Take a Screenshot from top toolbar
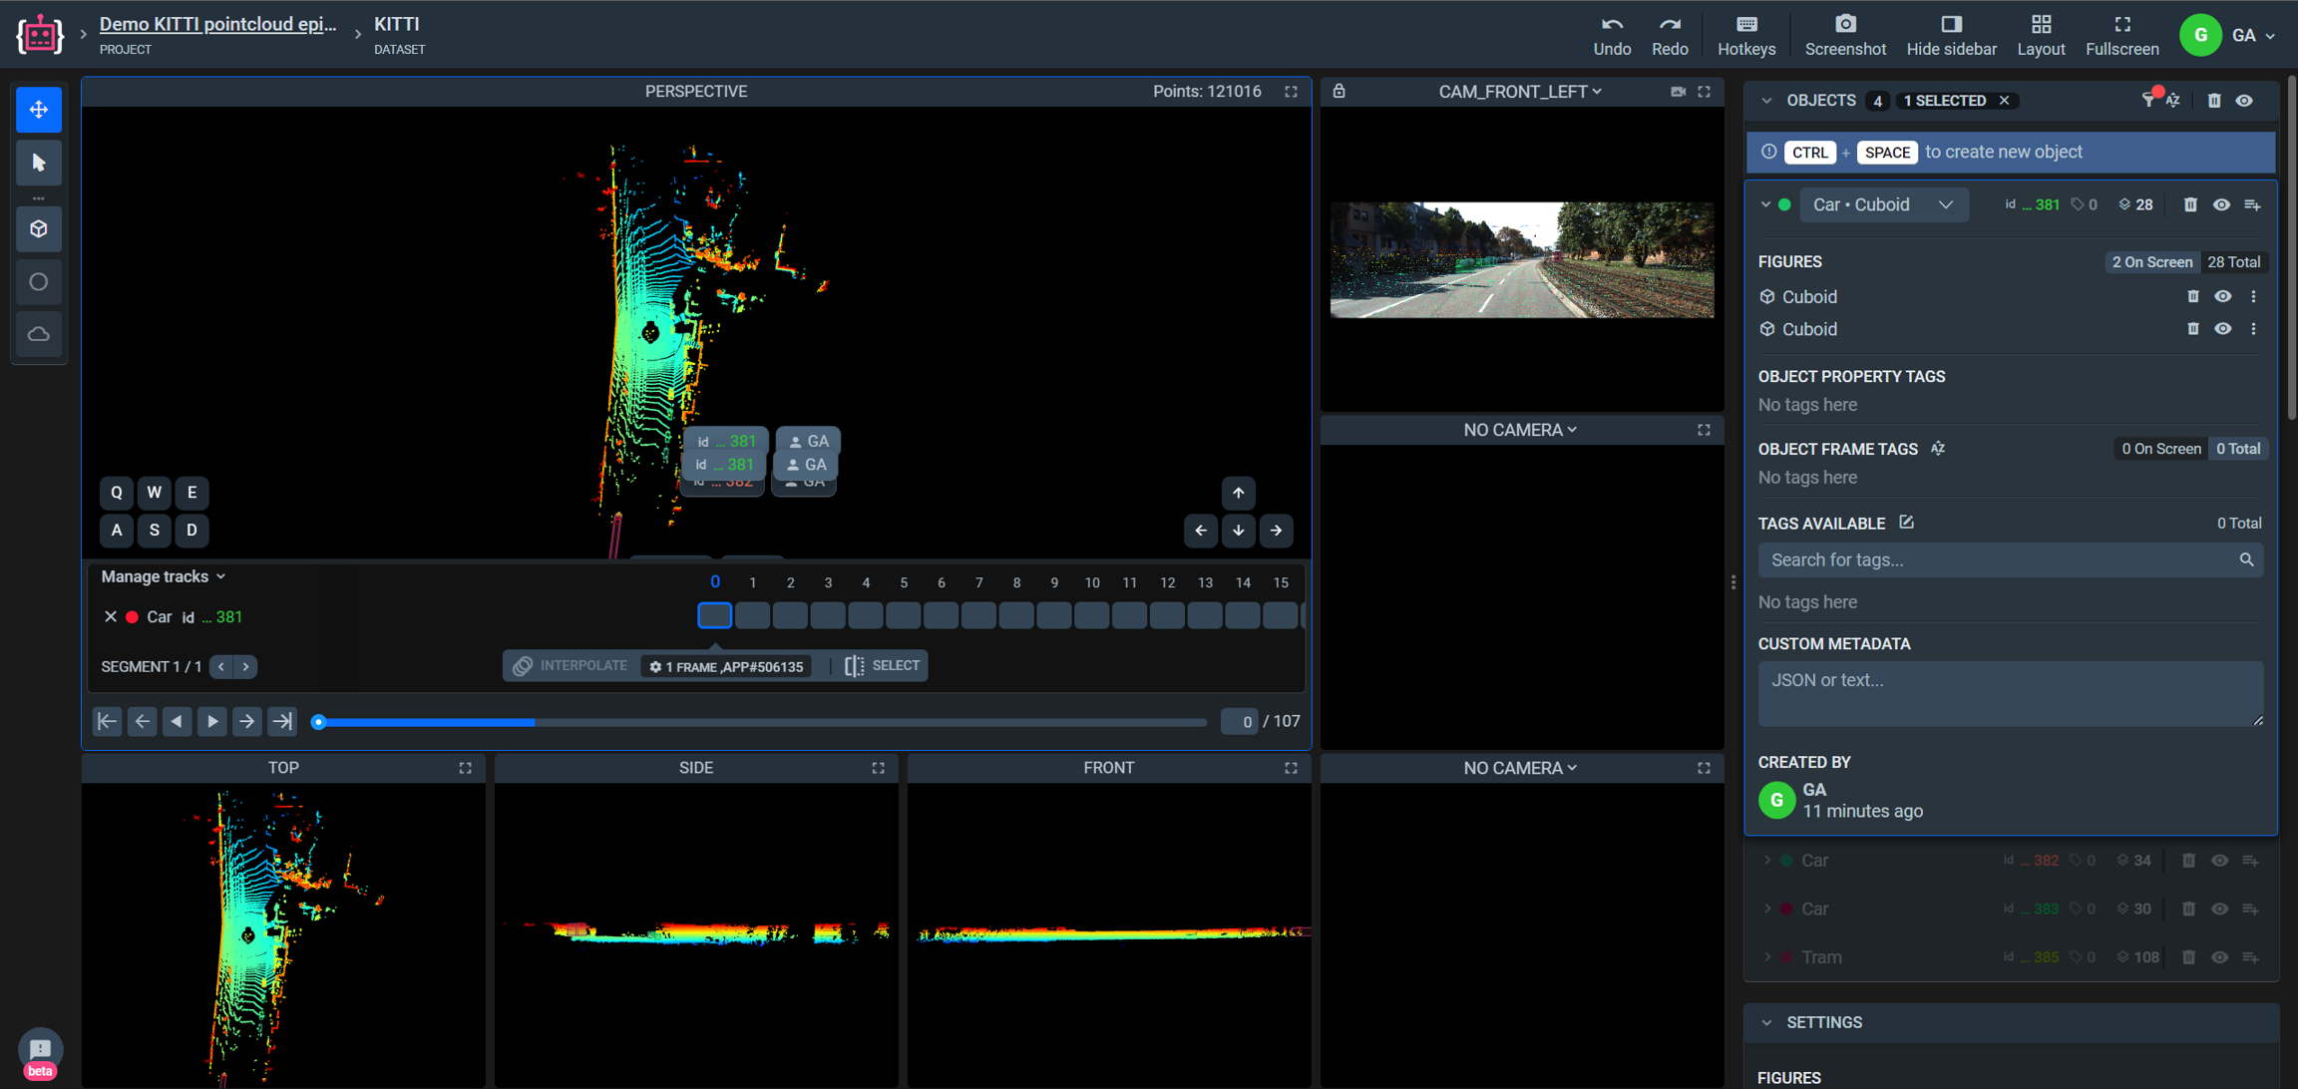The image size is (2298, 1089). pos(1844,35)
